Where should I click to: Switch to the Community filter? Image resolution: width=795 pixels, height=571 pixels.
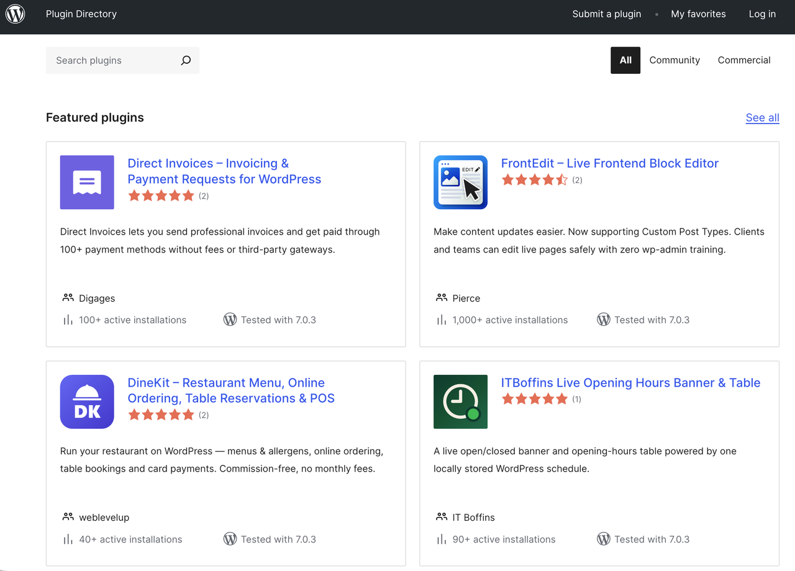coord(675,60)
